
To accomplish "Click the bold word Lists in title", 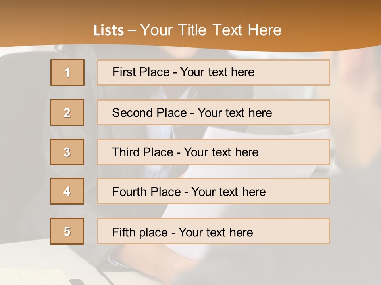I will tap(109, 30).
